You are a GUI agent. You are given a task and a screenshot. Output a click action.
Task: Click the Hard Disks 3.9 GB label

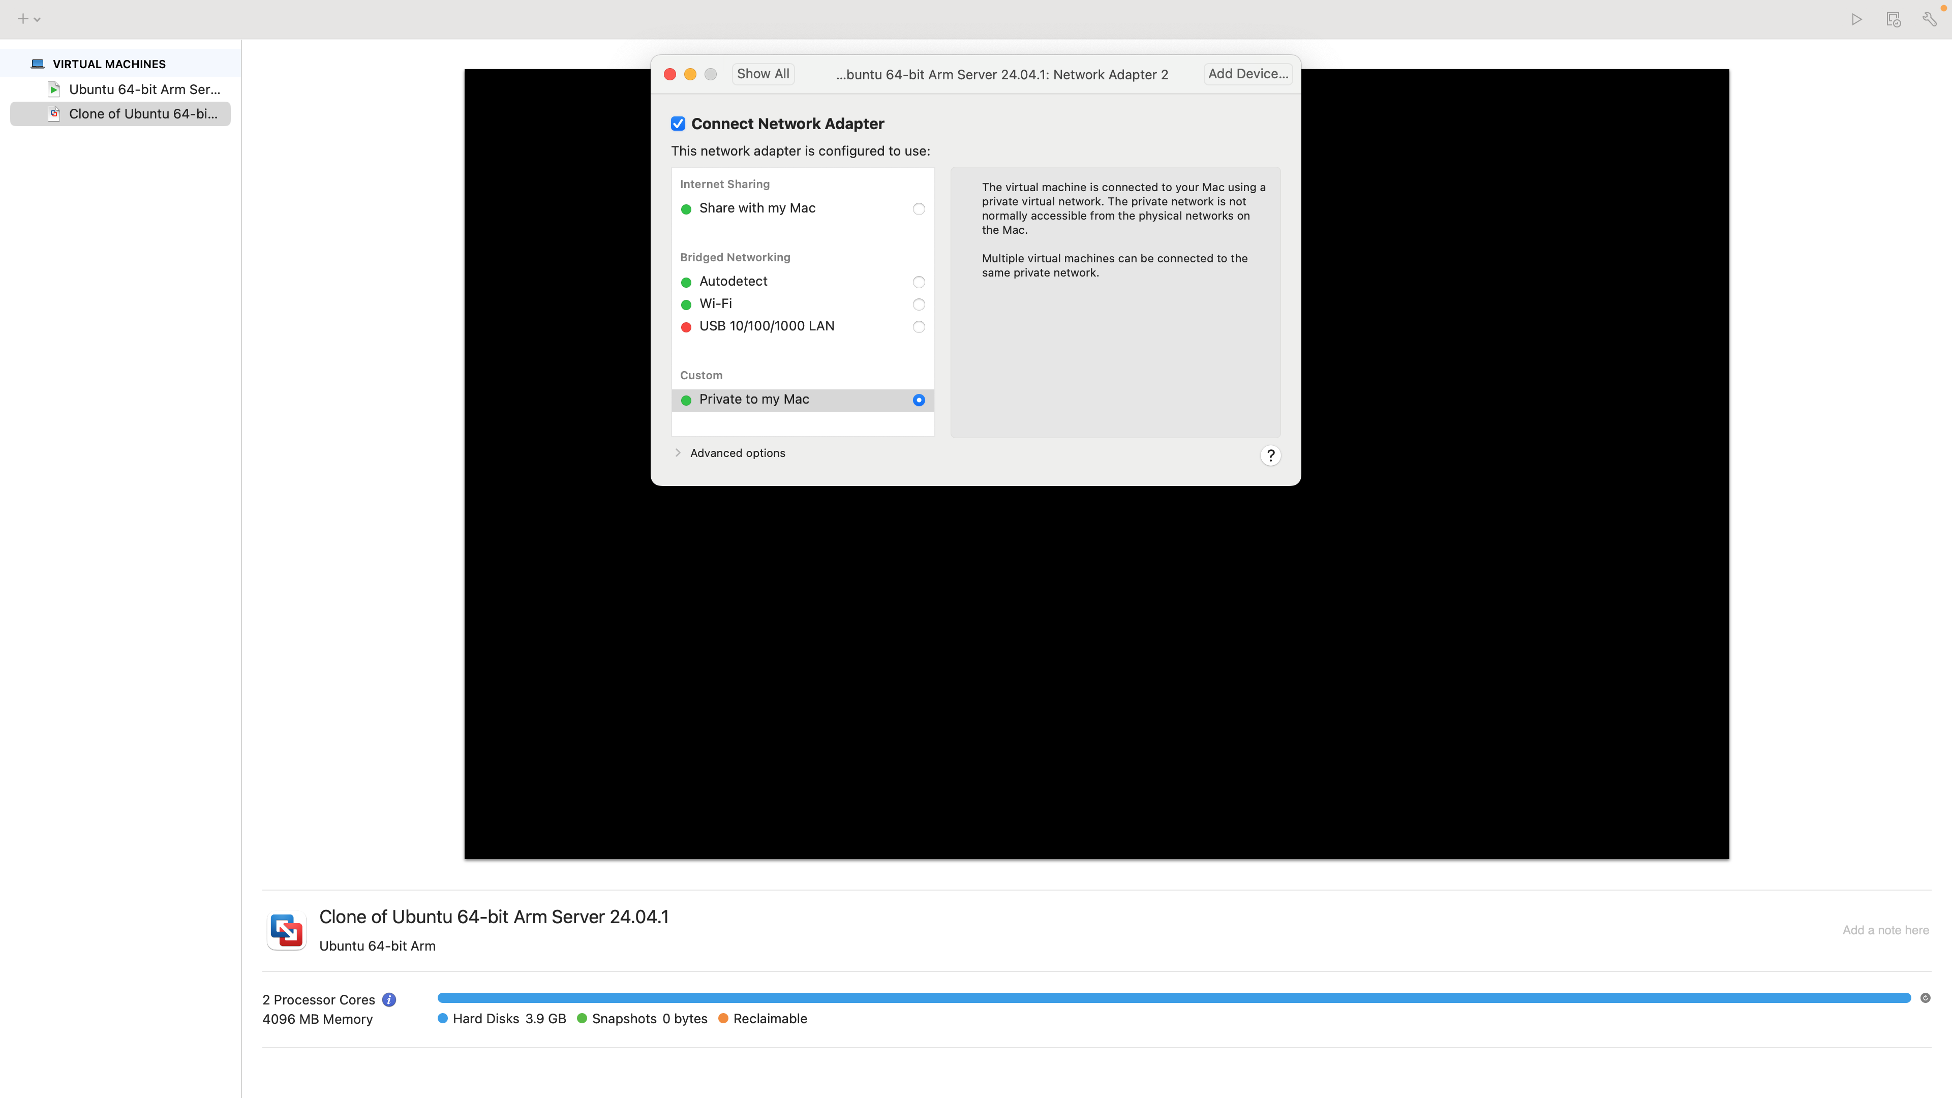(509, 1018)
